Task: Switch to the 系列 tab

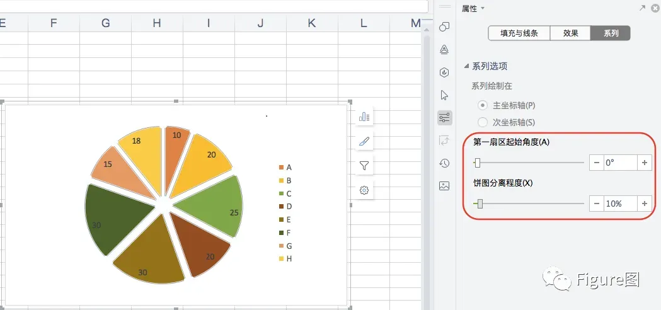Action: 611,33
